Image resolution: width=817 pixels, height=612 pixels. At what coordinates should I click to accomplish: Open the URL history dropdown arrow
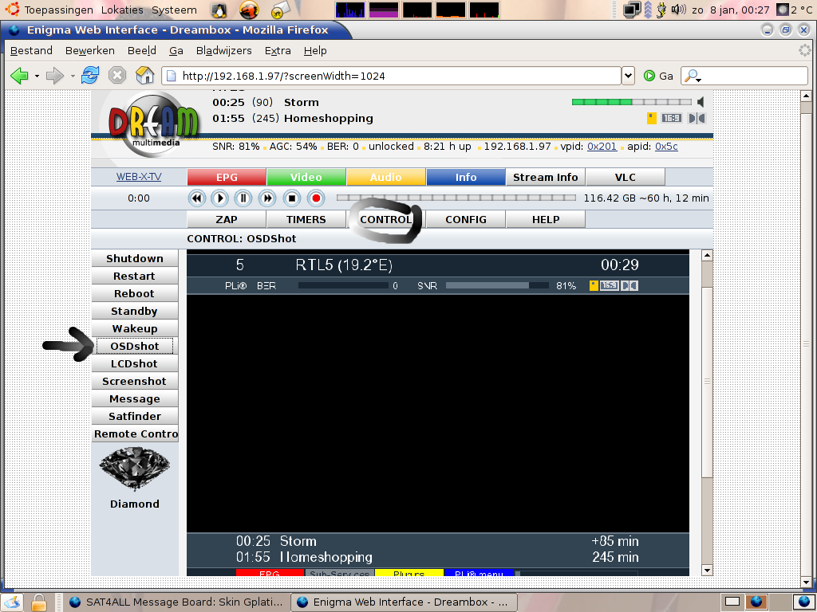point(629,76)
